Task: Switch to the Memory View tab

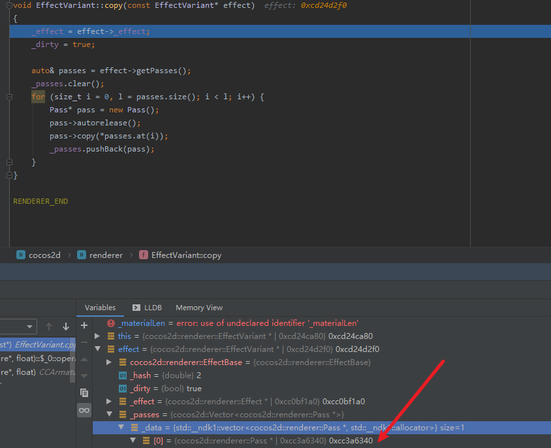Action: click(x=199, y=308)
